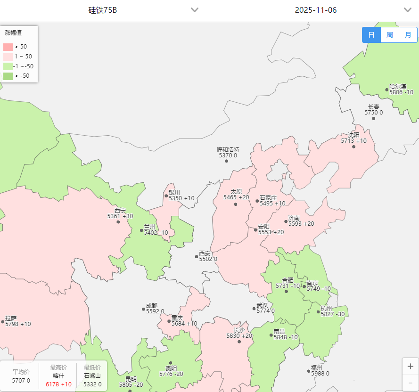Open the 硅铁75B product dropdown
419x392 pixels.
pos(104,10)
